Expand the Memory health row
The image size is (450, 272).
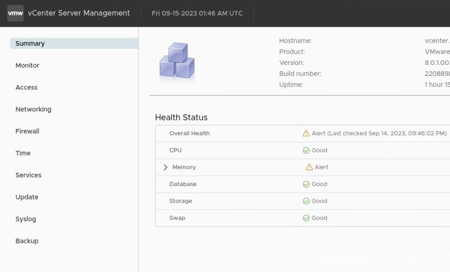pos(165,167)
